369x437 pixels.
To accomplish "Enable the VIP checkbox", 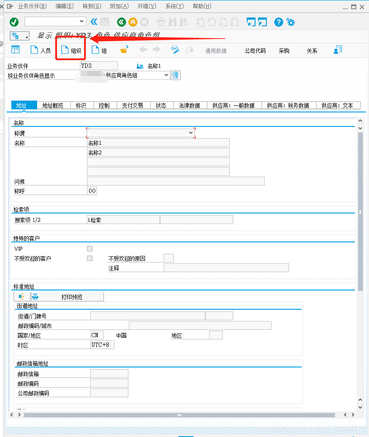I will [89, 248].
